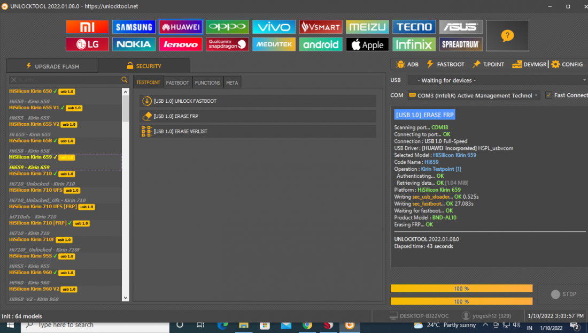
Task: Select the Xiaomi MI brand logo
Action: [87, 27]
